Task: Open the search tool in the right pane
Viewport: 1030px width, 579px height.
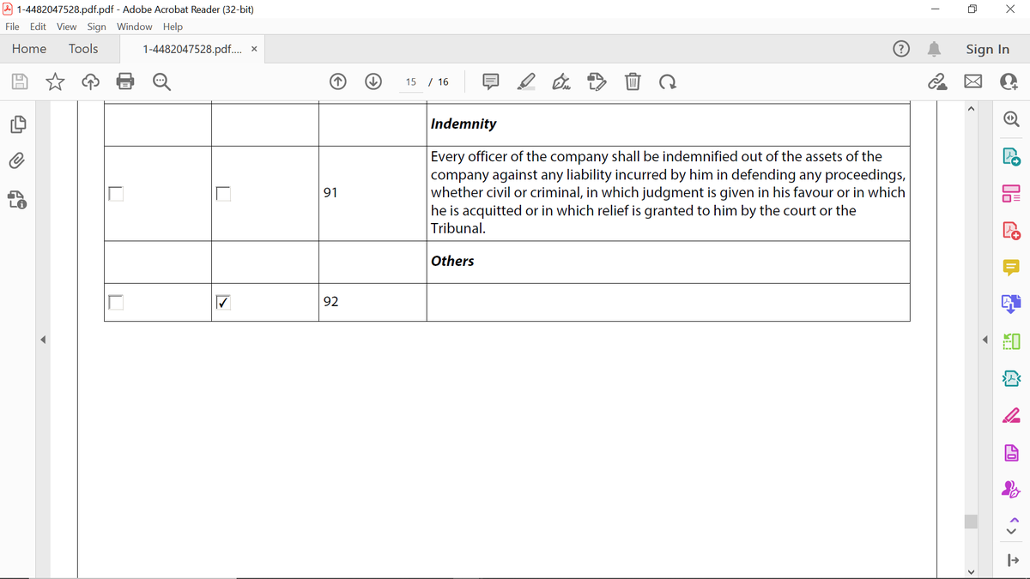Action: (x=1011, y=121)
